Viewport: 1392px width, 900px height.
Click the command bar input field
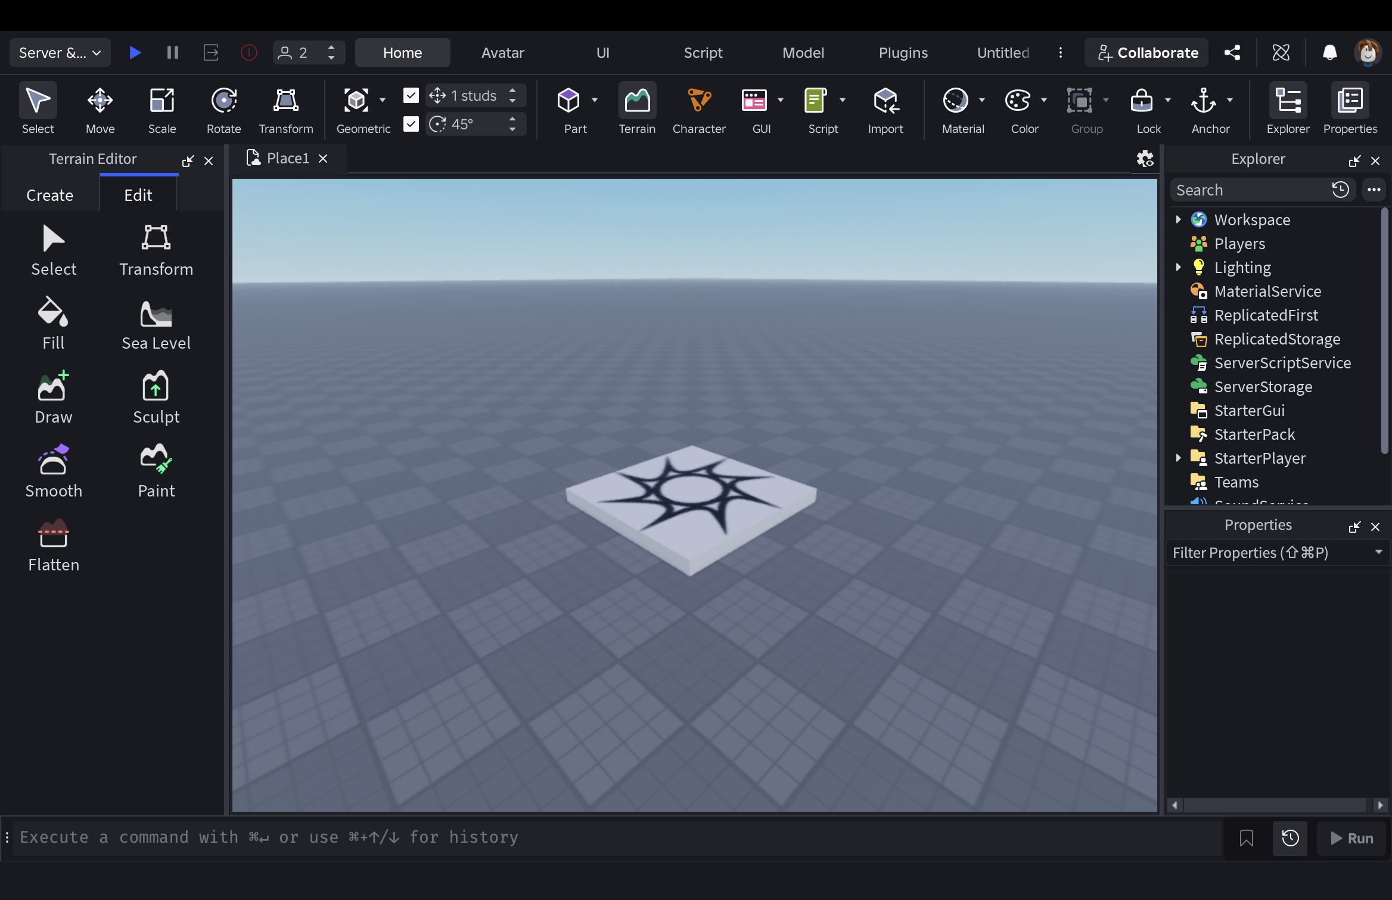pos(617,837)
